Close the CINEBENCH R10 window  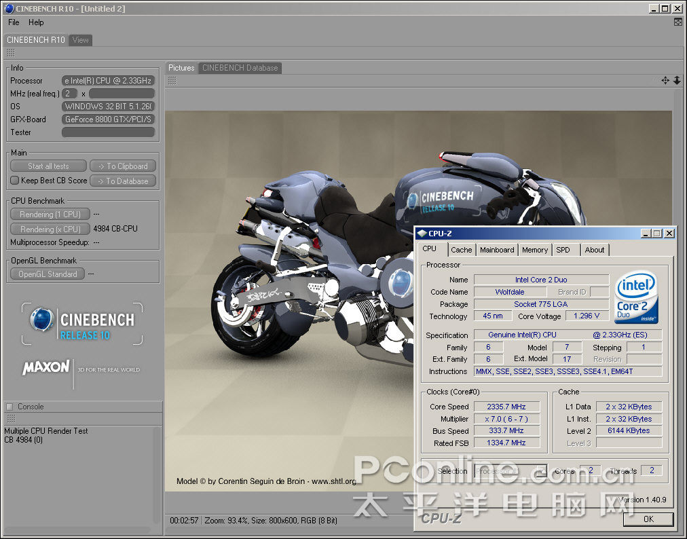(677, 8)
